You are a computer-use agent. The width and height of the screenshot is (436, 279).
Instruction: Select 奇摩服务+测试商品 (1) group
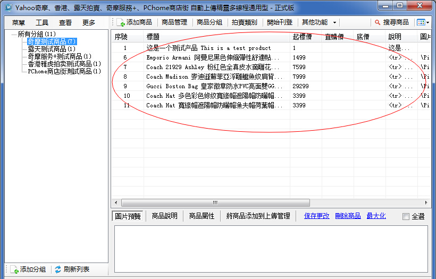click(60, 57)
